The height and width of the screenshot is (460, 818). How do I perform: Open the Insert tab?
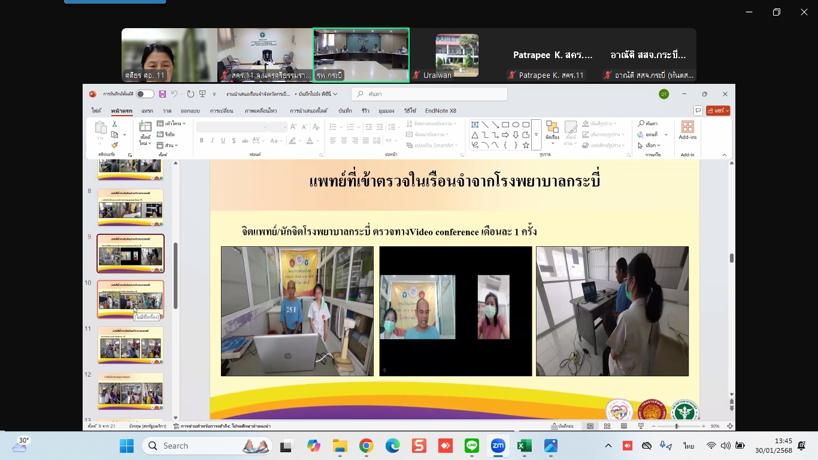[147, 111]
